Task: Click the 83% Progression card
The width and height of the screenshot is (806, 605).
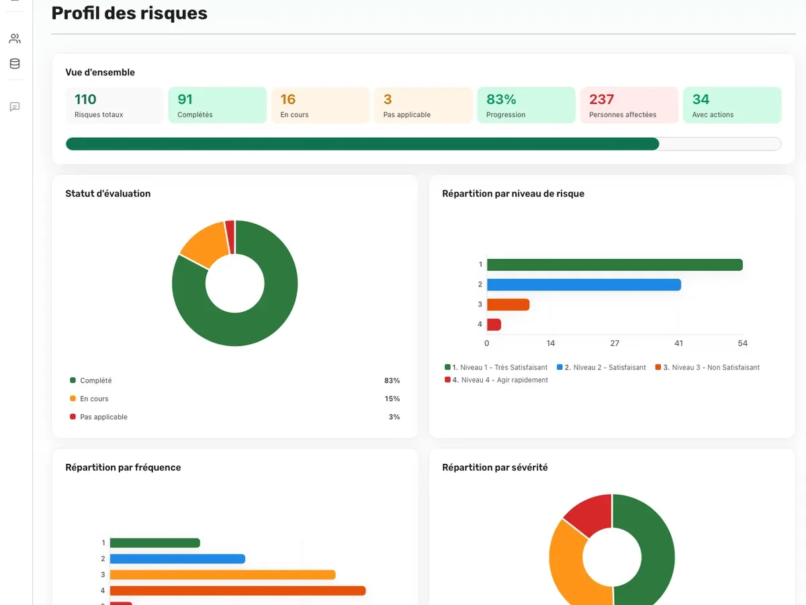Action: pos(526,105)
